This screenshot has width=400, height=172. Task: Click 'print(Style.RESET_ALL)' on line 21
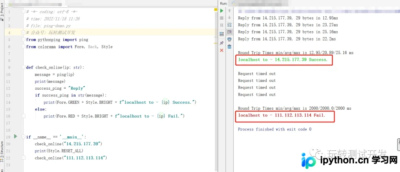pos(59,151)
